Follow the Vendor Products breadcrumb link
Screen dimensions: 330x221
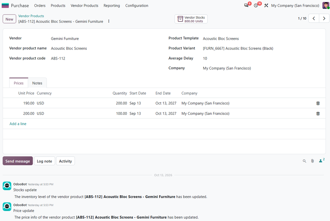tap(31, 16)
